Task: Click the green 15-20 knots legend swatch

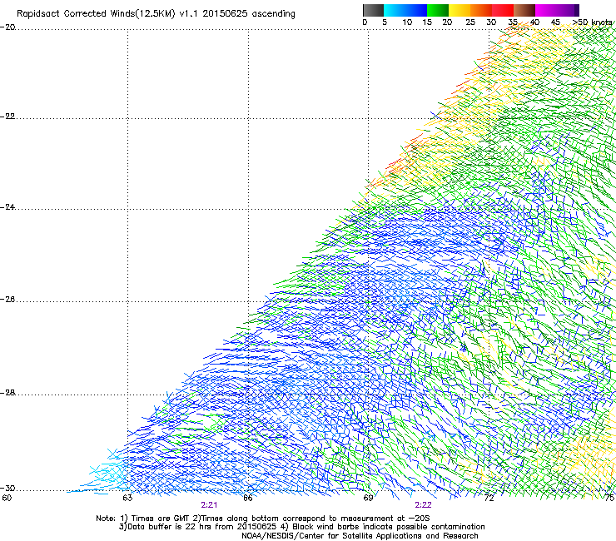Action: coord(438,10)
